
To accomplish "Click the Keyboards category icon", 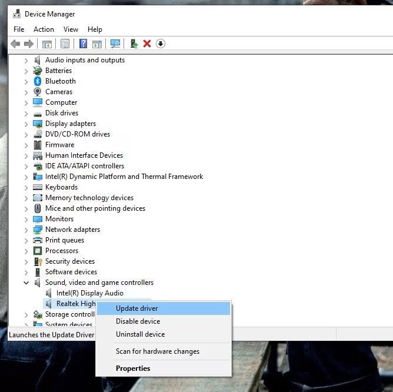I will click(x=38, y=187).
